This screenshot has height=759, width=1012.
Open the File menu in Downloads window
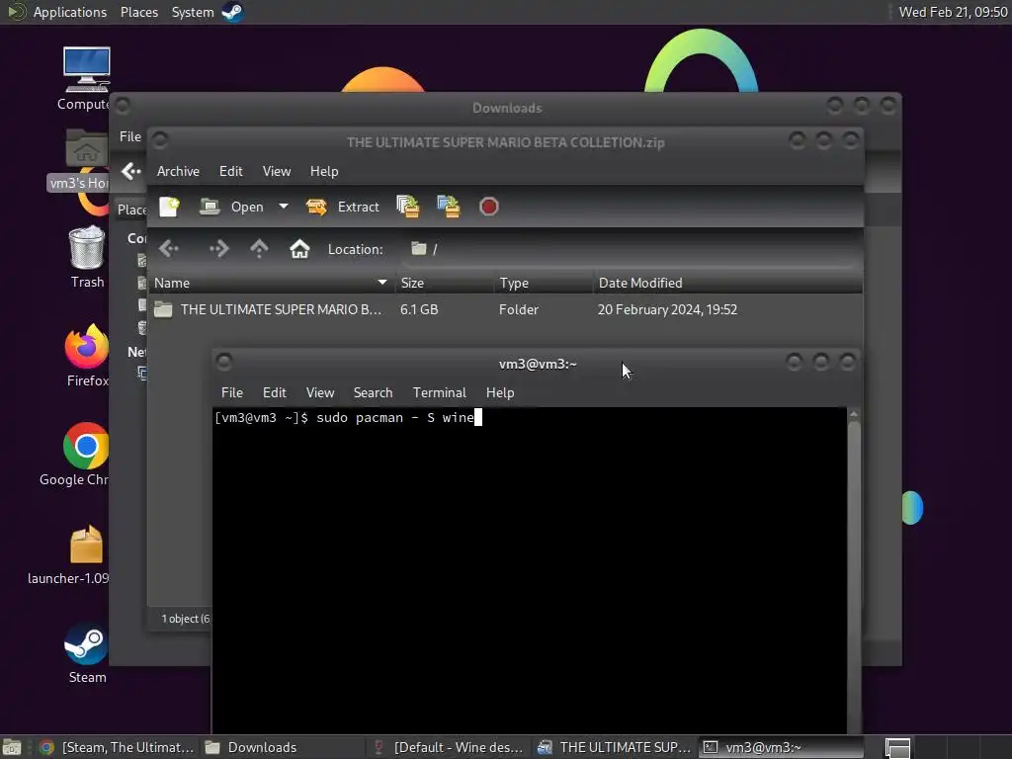tap(129, 136)
